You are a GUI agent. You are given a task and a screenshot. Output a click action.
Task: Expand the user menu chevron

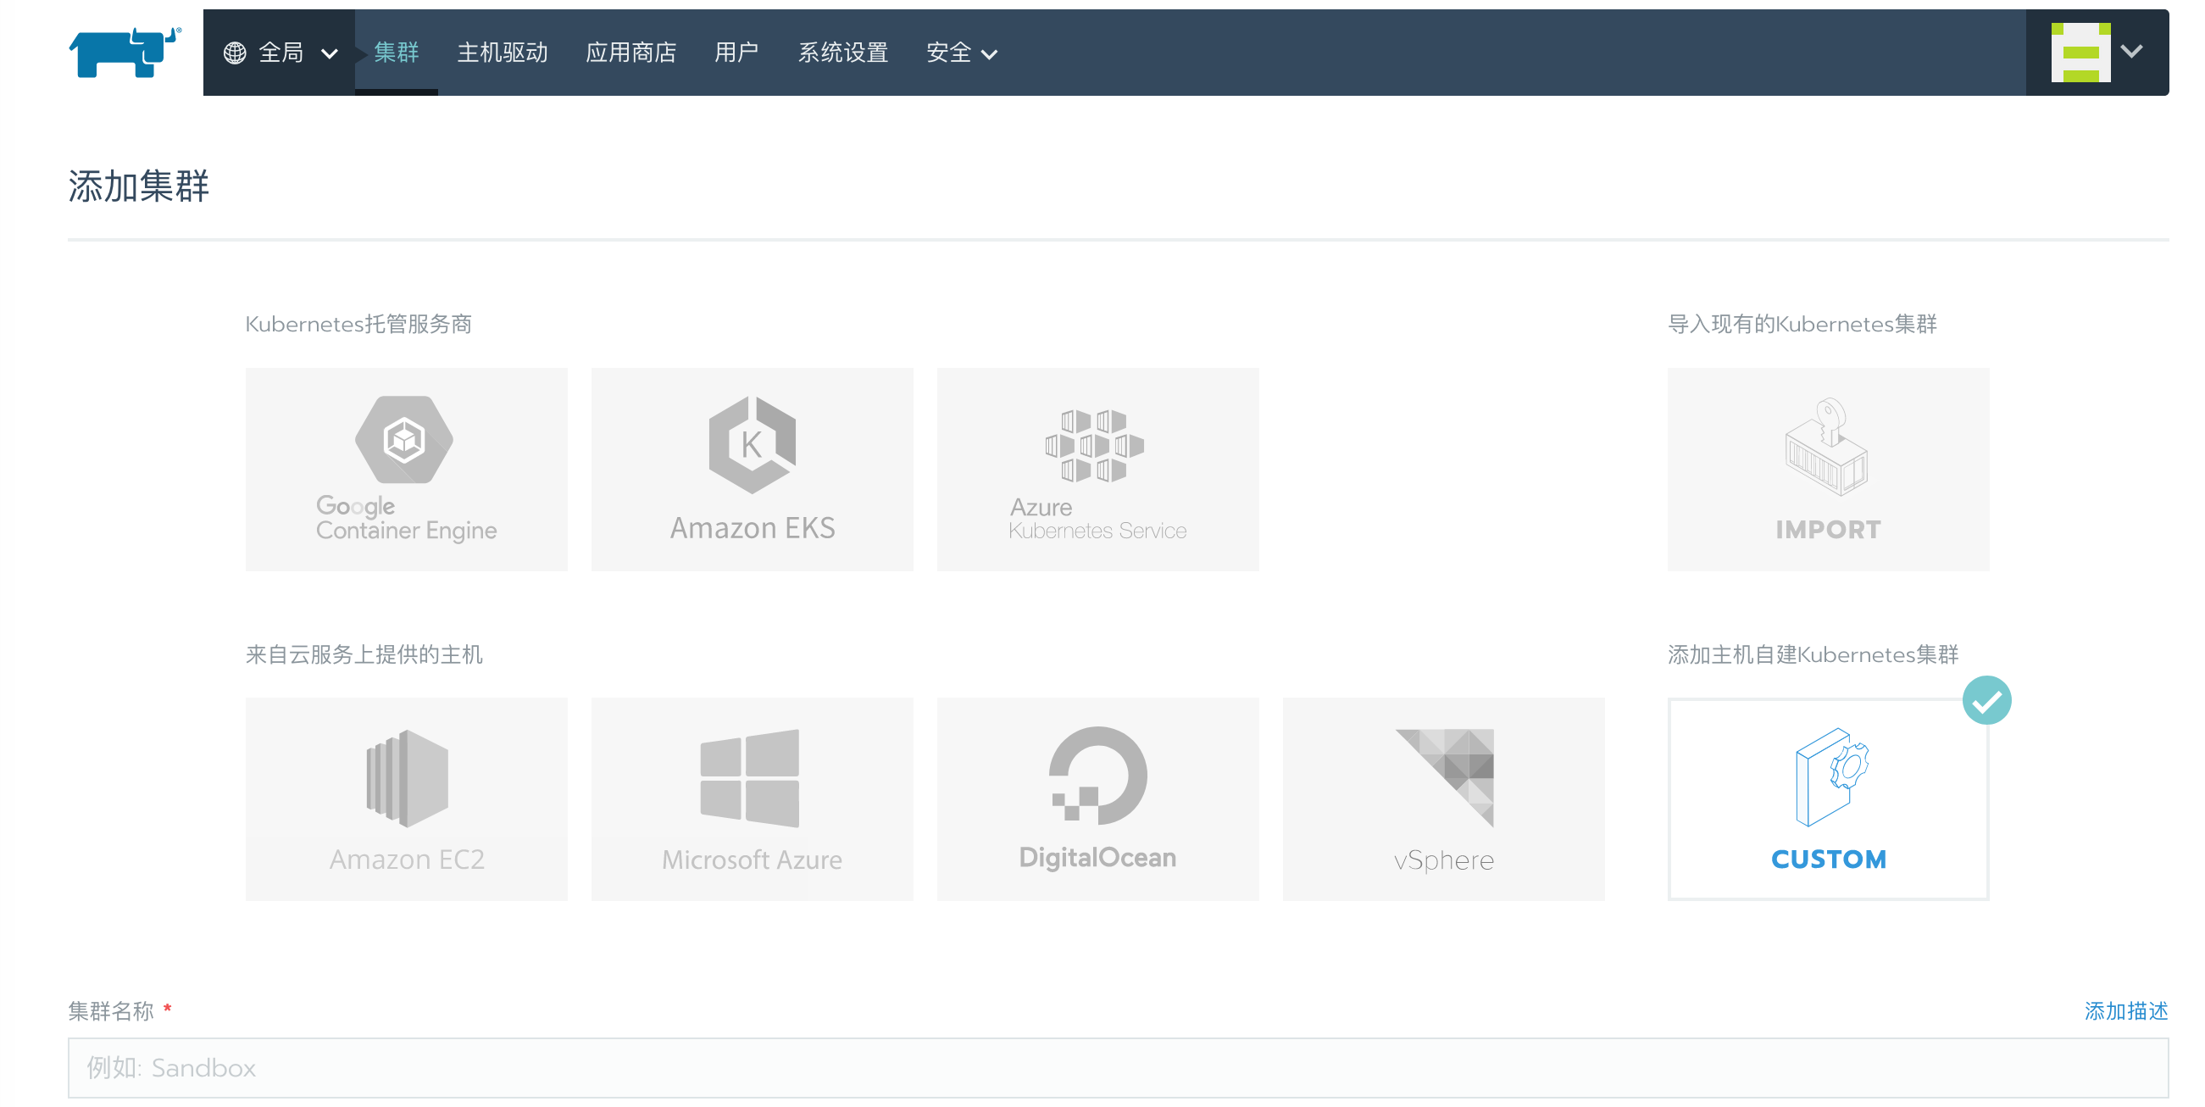point(2131,52)
